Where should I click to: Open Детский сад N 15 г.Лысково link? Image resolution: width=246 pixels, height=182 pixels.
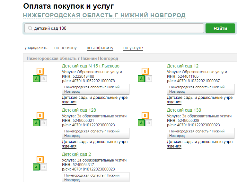coord(91,66)
